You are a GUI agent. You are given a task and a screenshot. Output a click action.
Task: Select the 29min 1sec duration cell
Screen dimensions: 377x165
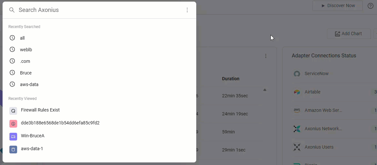234,150
